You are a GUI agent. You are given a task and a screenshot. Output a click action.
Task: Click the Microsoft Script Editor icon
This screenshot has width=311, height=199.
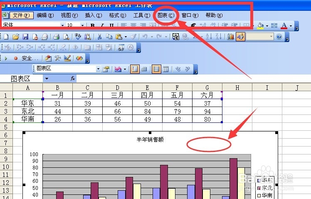point(79,58)
